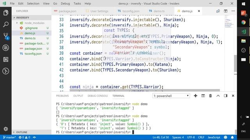250x140 pixels.
Task: Open Source Control view with 6 badge
Action: (x=6, y=36)
